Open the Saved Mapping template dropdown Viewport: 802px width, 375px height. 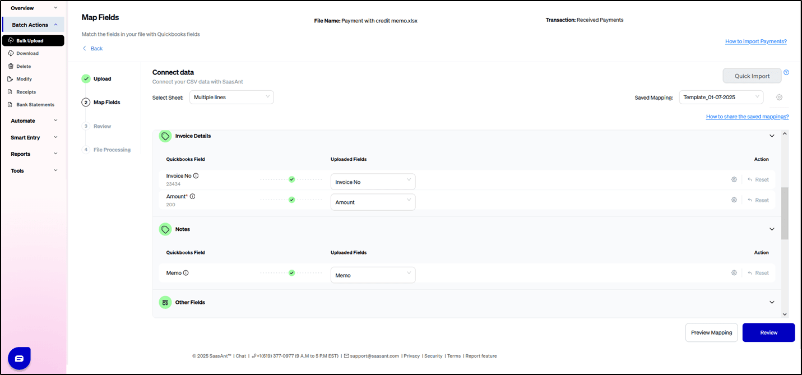point(720,98)
